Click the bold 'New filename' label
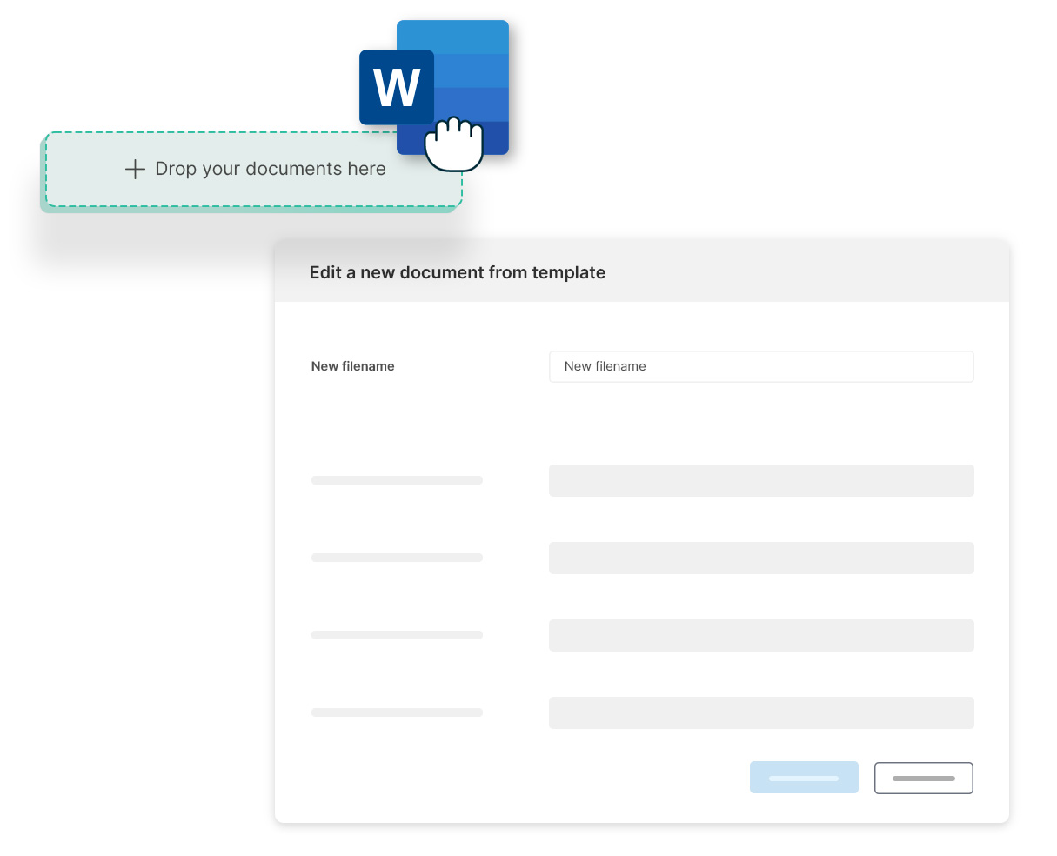 [352, 366]
